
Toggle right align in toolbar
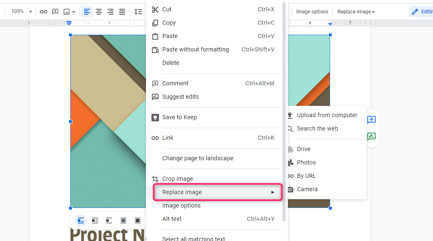pyautogui.click(x=110, y=12)
